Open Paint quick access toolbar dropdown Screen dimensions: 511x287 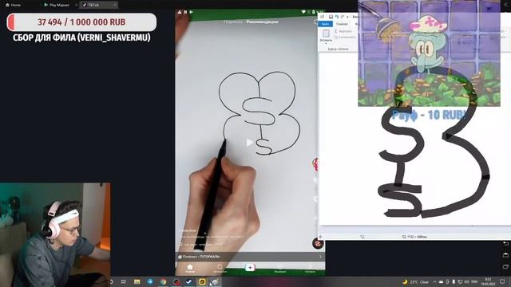tap(348, 17)
